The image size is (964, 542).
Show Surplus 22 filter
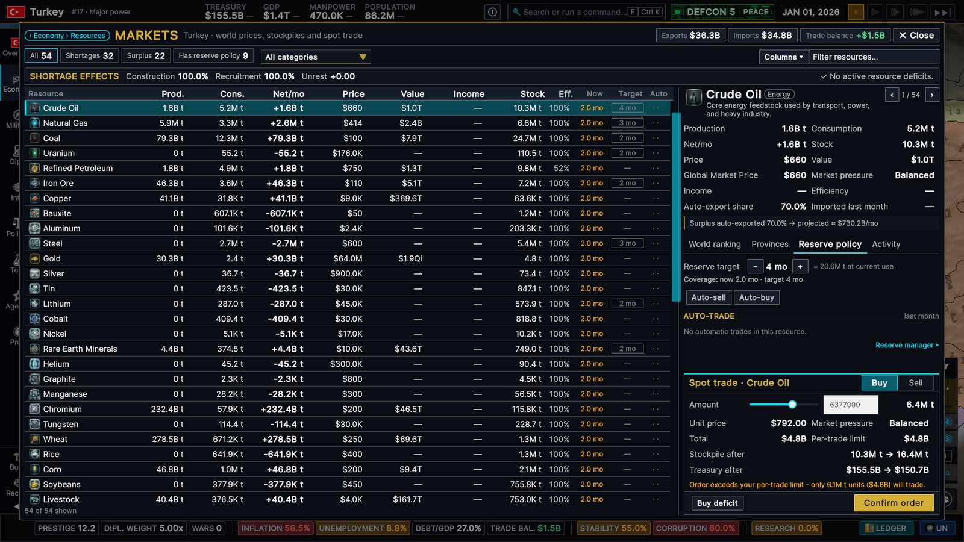pyautogui.click(x=146, y=55)
